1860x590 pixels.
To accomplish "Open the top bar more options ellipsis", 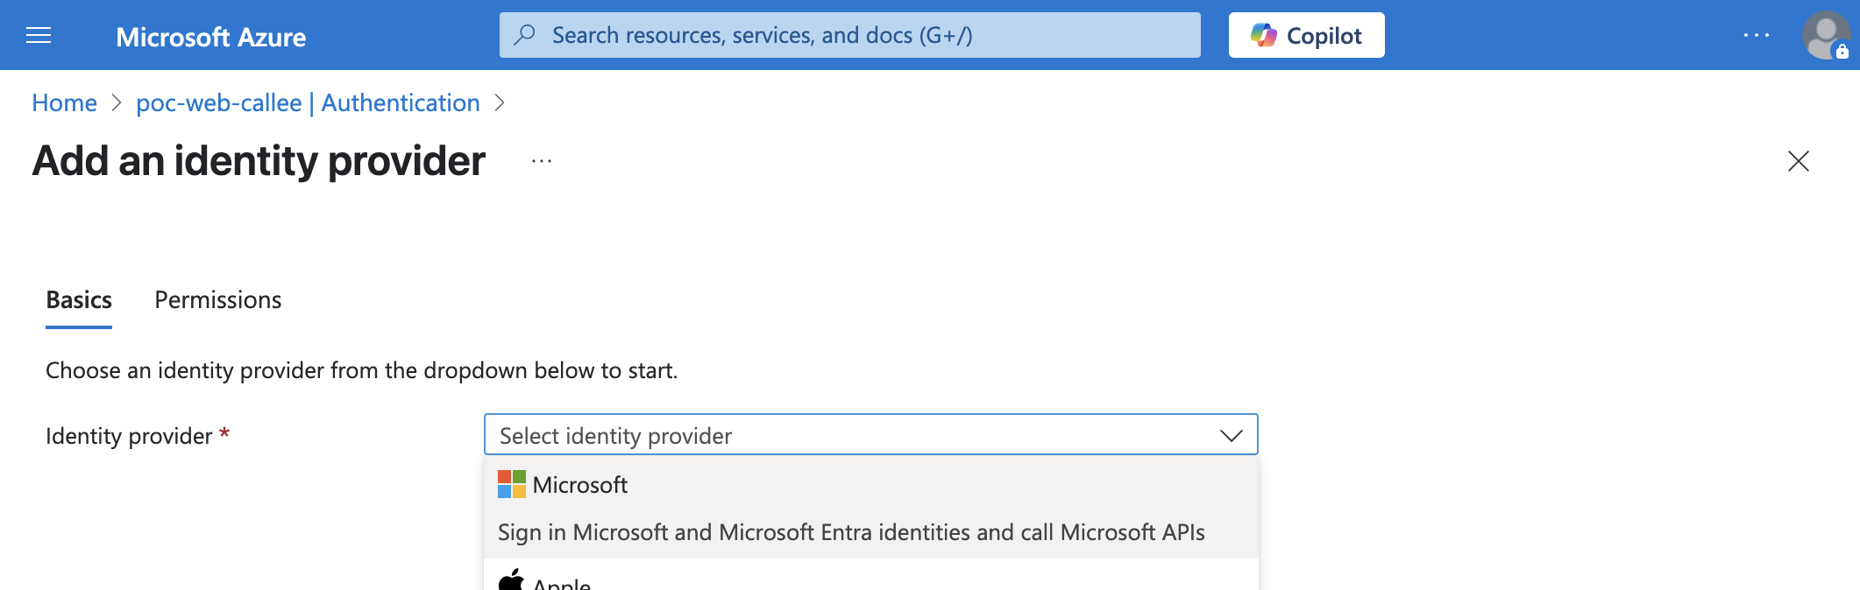I will click(1756, 35).
